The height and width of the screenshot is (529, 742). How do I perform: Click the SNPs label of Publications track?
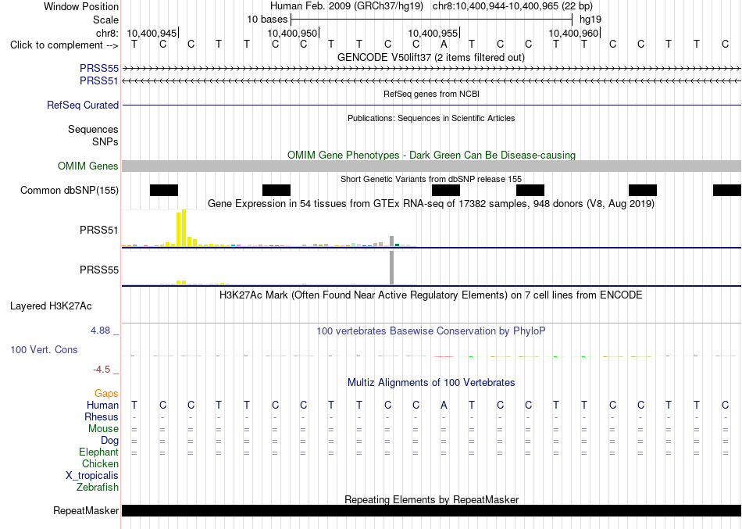[x=105, y=141]
